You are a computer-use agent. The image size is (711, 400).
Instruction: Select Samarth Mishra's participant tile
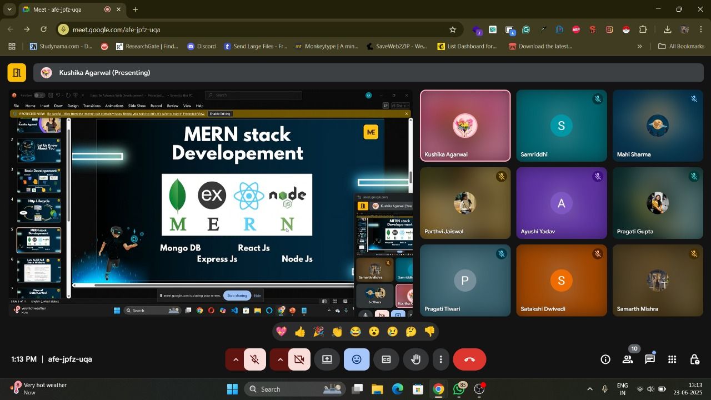[658, 281]
